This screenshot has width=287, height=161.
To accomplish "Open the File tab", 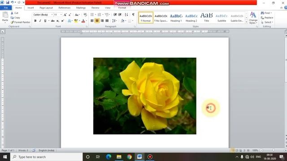I will (6, 8).
